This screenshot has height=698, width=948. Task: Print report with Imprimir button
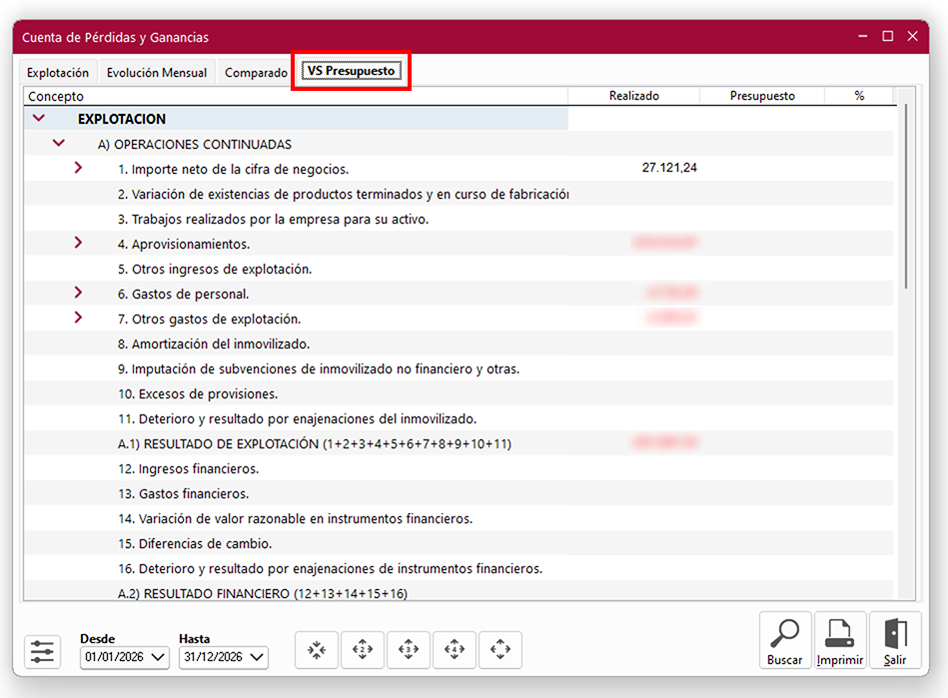[x=840, y=641]
